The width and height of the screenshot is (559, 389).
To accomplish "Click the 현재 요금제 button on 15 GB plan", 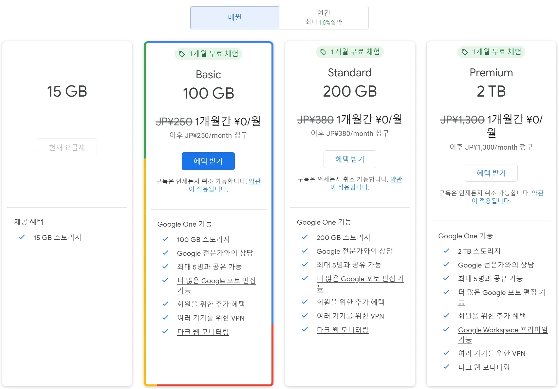I will [67, 147].
